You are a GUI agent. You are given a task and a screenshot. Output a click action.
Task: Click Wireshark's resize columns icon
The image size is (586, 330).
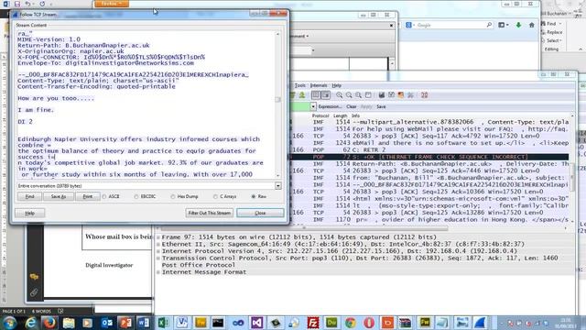click(368, 95)
